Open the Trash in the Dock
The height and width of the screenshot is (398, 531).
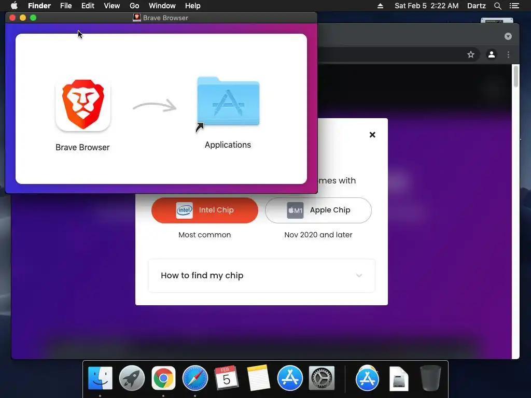point(430,378)
